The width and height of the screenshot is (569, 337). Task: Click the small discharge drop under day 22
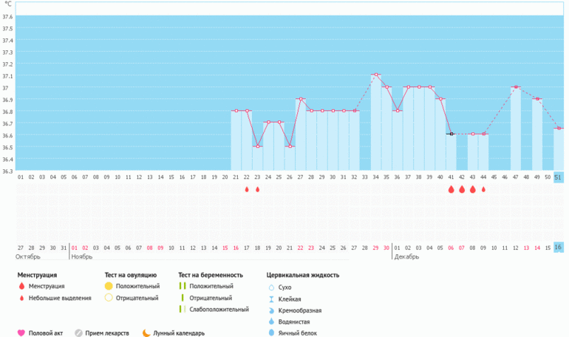pos(247,189)
